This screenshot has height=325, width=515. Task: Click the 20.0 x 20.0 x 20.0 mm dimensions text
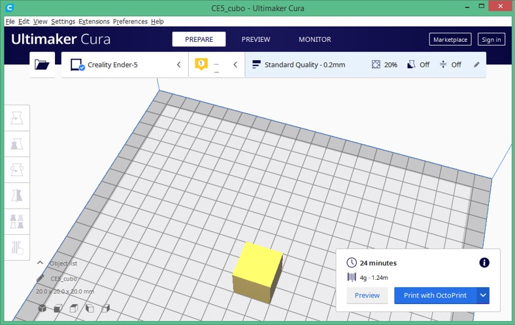[x=65, y=292]
